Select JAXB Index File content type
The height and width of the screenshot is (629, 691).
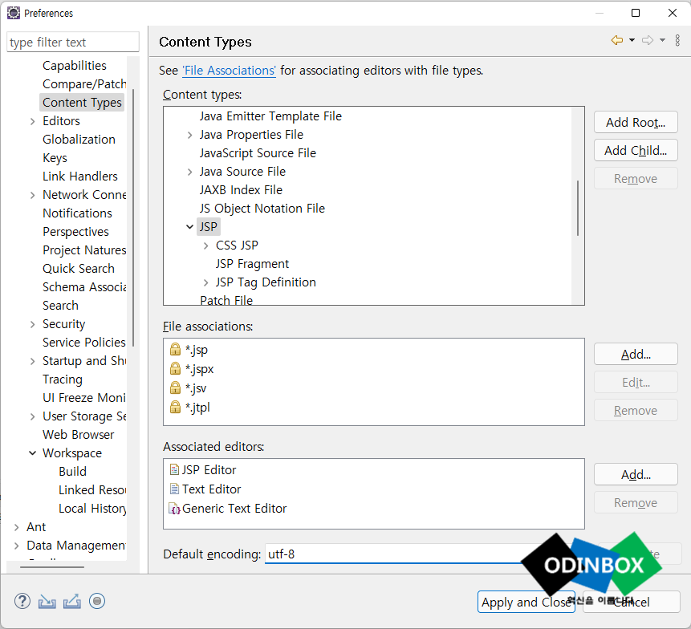click(x=241, y=190)
